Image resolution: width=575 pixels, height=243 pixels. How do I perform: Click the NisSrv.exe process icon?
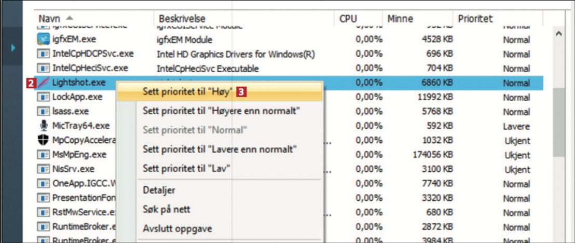(43, 169)
